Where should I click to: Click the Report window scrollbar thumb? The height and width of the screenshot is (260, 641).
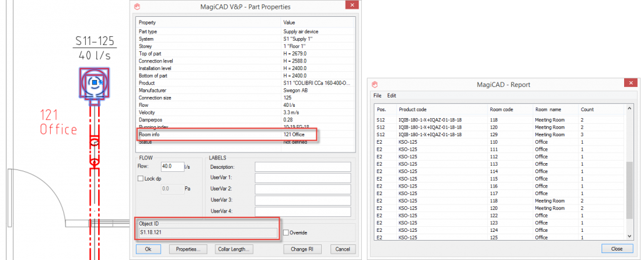point(630,191)
